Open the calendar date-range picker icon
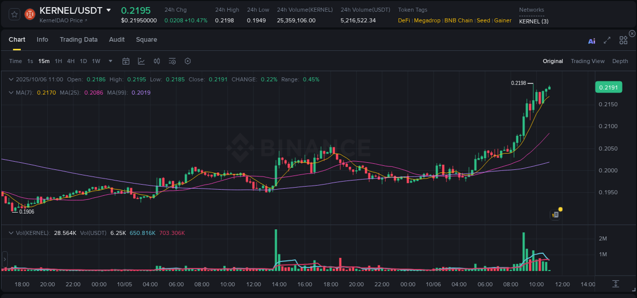637x298 pixels. click(x=126, y=61)
